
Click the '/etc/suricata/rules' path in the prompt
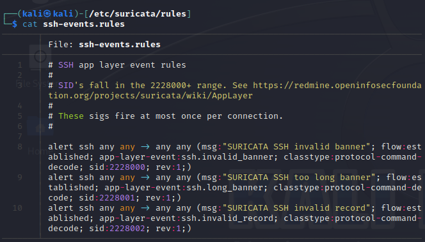tap(138, 13)
